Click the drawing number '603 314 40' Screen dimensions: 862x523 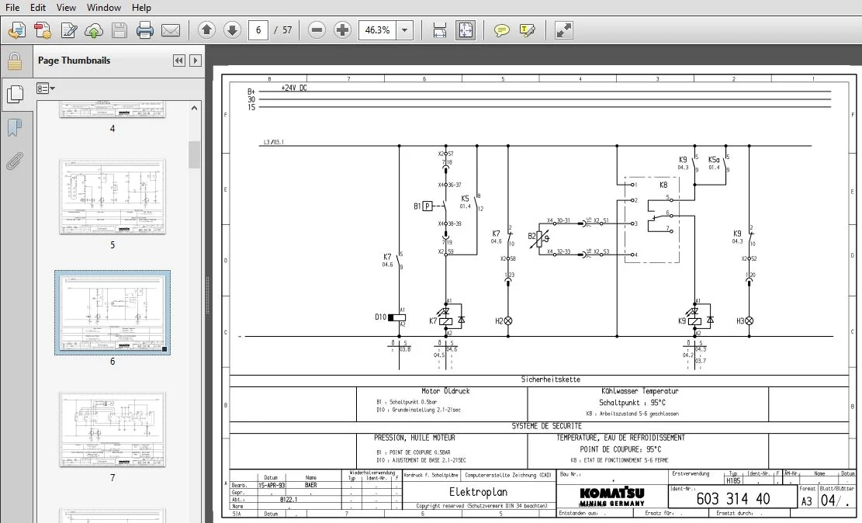tap(732, 499)
